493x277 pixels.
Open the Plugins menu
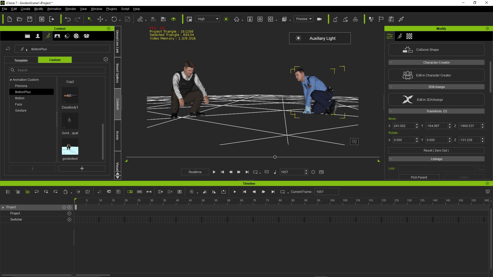pyautogui.click(x=111, y=9)
